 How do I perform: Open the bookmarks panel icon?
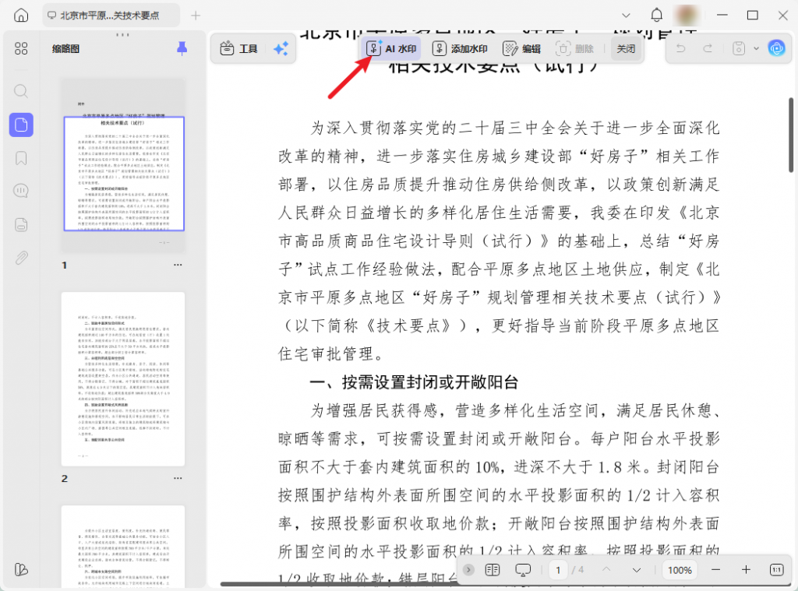21,158
